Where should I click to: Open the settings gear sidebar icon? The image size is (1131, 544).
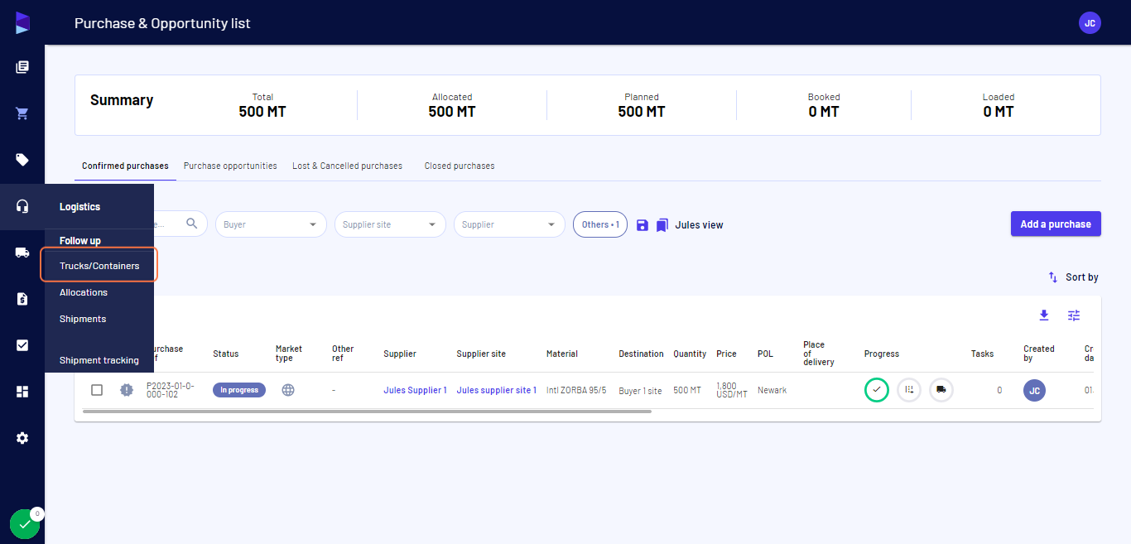point(22,438)
